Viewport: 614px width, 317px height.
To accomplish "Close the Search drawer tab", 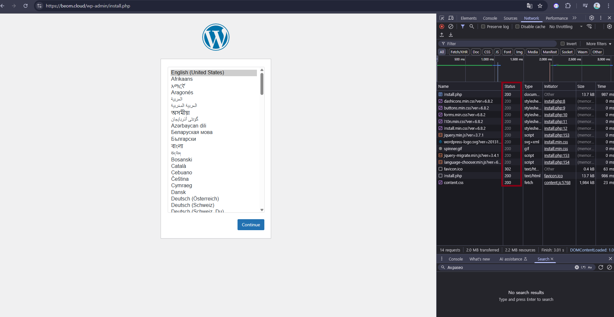I will [x=552, y=259].
